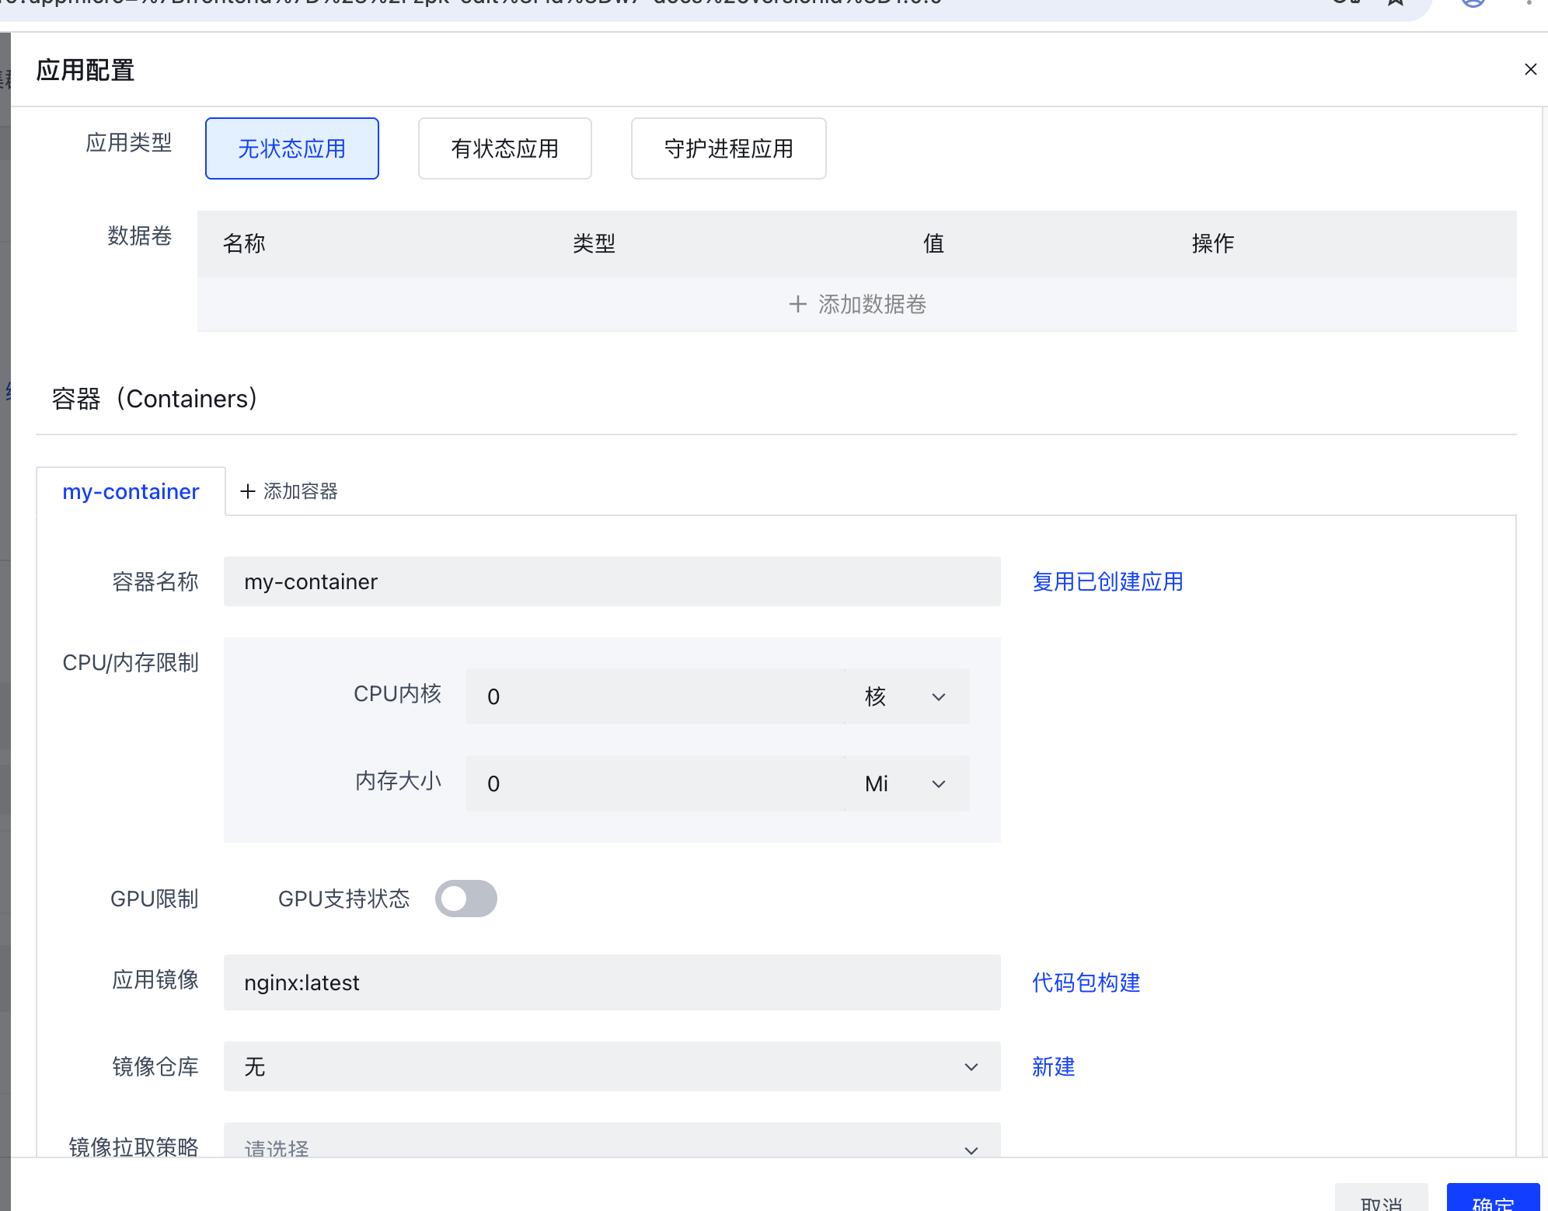Click the CPU内核 value input
The image size is (1548, 1211).
(x=655, y=696)
